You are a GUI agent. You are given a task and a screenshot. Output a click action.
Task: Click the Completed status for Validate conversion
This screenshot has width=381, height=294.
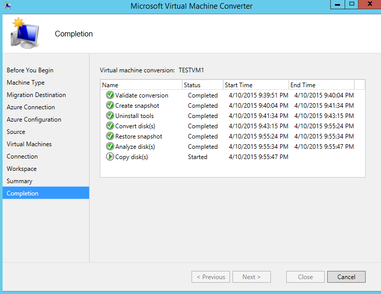203,95
